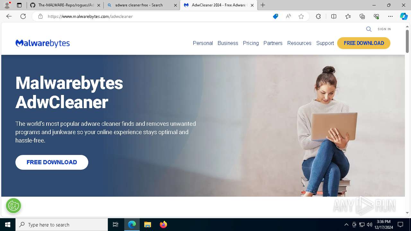This screenshot has height=231, width=411.
Task: Open the Business menu
Action: [228, 43]
